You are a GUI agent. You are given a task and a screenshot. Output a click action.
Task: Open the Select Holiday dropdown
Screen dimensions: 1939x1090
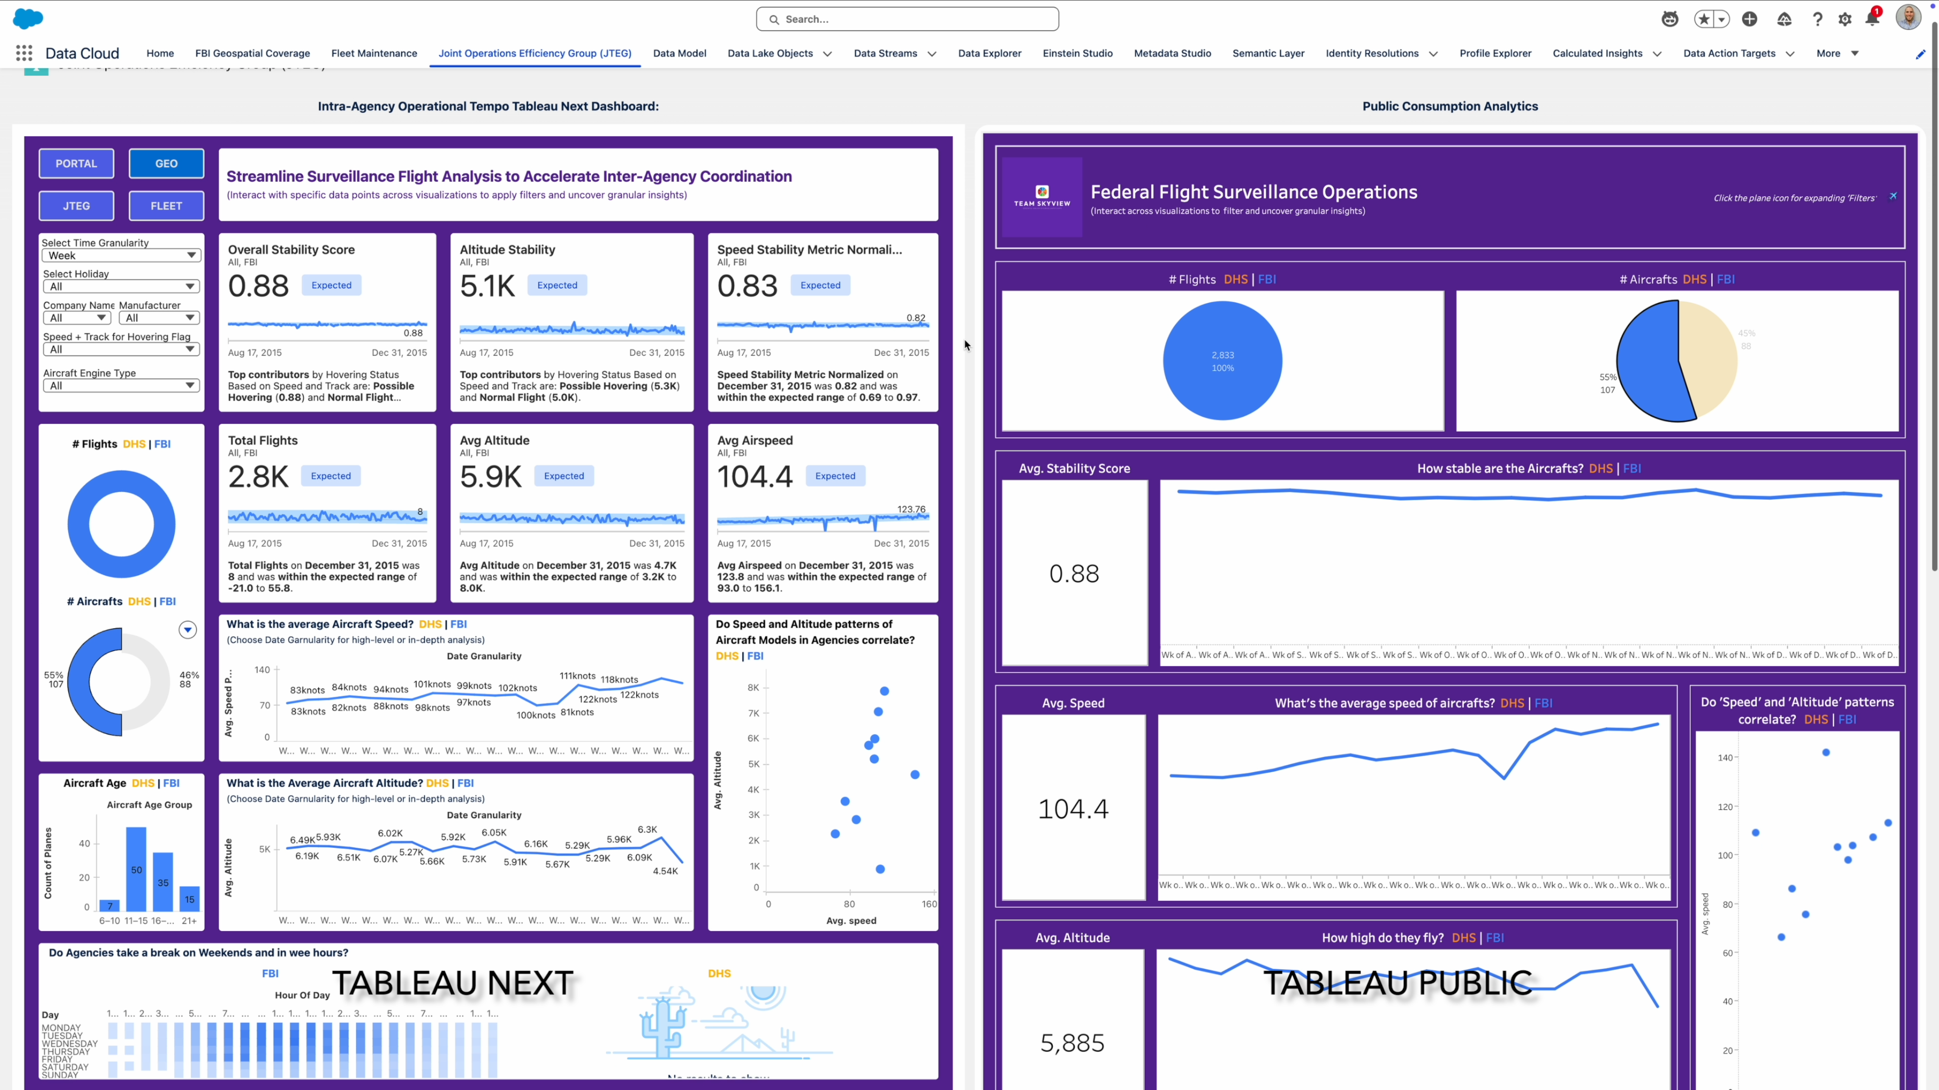(120, 287)
